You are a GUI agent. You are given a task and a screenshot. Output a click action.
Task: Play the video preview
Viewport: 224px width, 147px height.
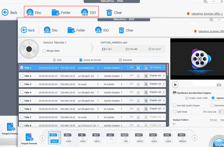175,84
